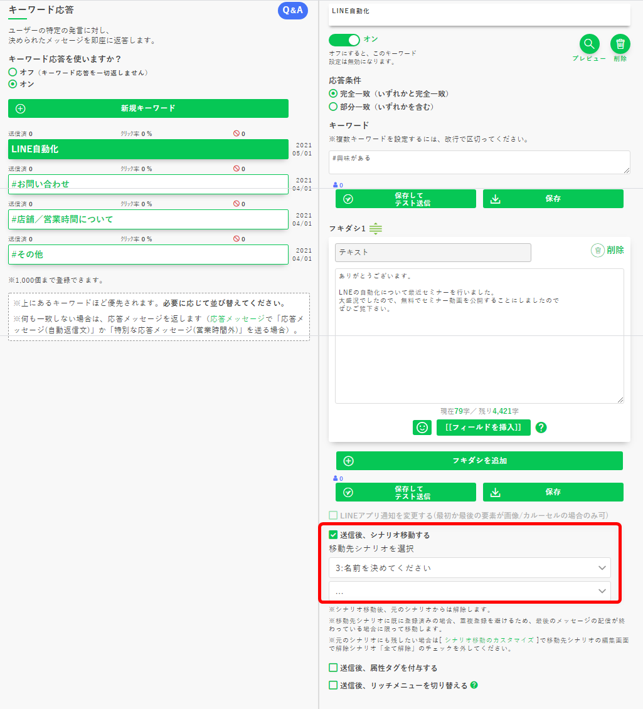Viewport: 643px width, 709px height.
Task: Click the 削除 trash icon at top right
Action: [620, 43]
